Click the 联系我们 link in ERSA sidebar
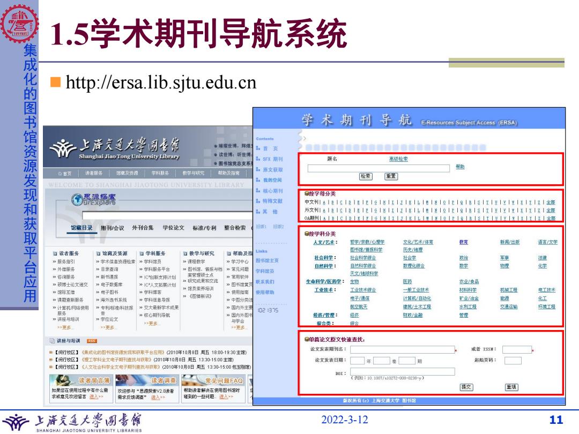 [x=265, y=282]
